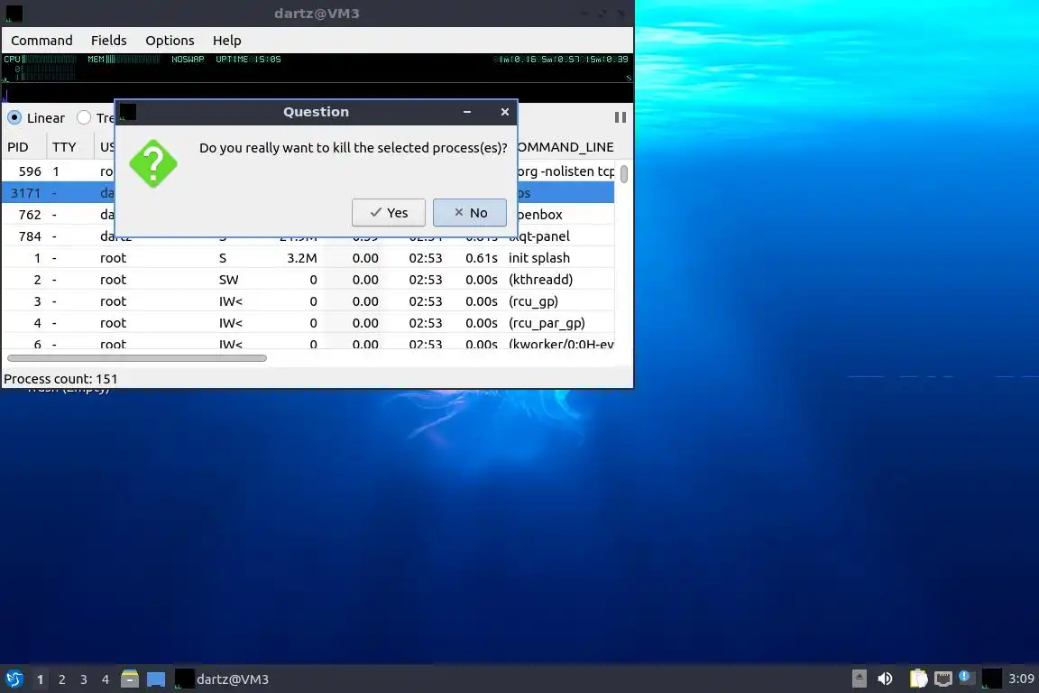
Task: Click the qps tray icon near the clock
Action: tap(991, 679)
